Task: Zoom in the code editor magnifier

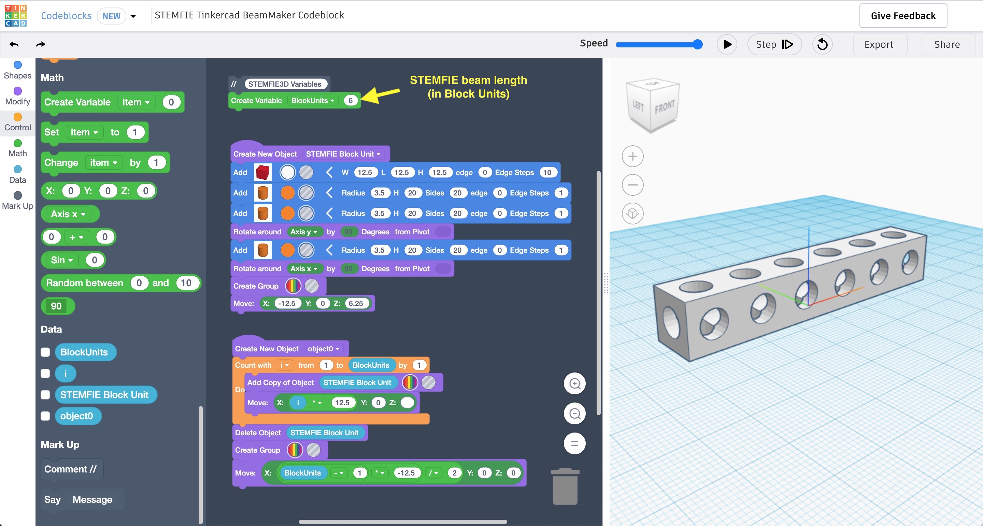Action: [x=574, y=383]
